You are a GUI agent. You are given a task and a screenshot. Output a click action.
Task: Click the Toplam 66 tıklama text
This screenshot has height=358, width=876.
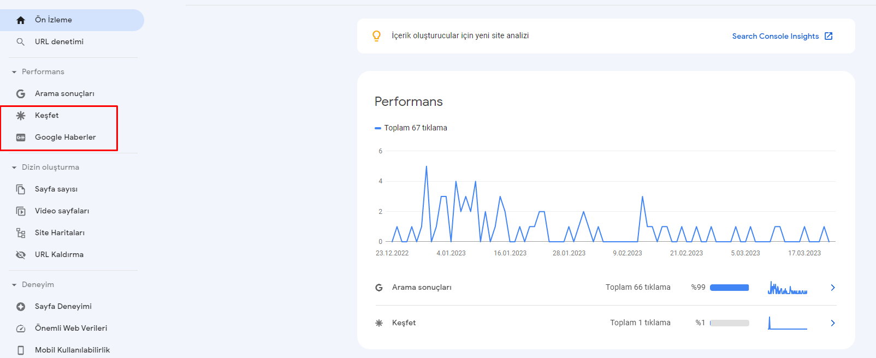point(638,288)
